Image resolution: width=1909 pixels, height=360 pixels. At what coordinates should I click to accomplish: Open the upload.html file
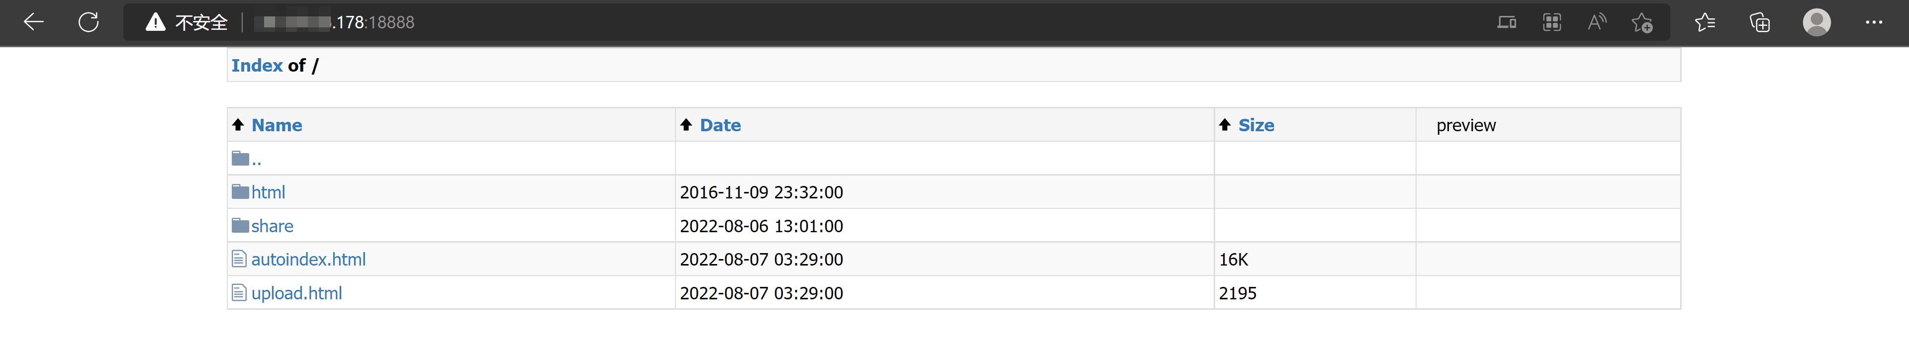tap(296, 293)
